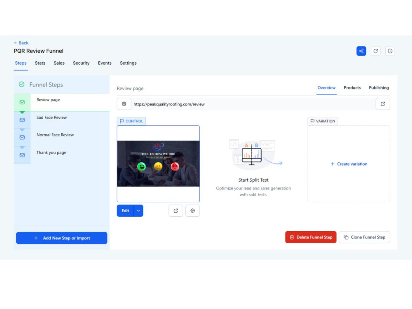Open the funnel Settings tab
Screen dimensions: 412x309
pyautogui.click(x=128, y=63)
